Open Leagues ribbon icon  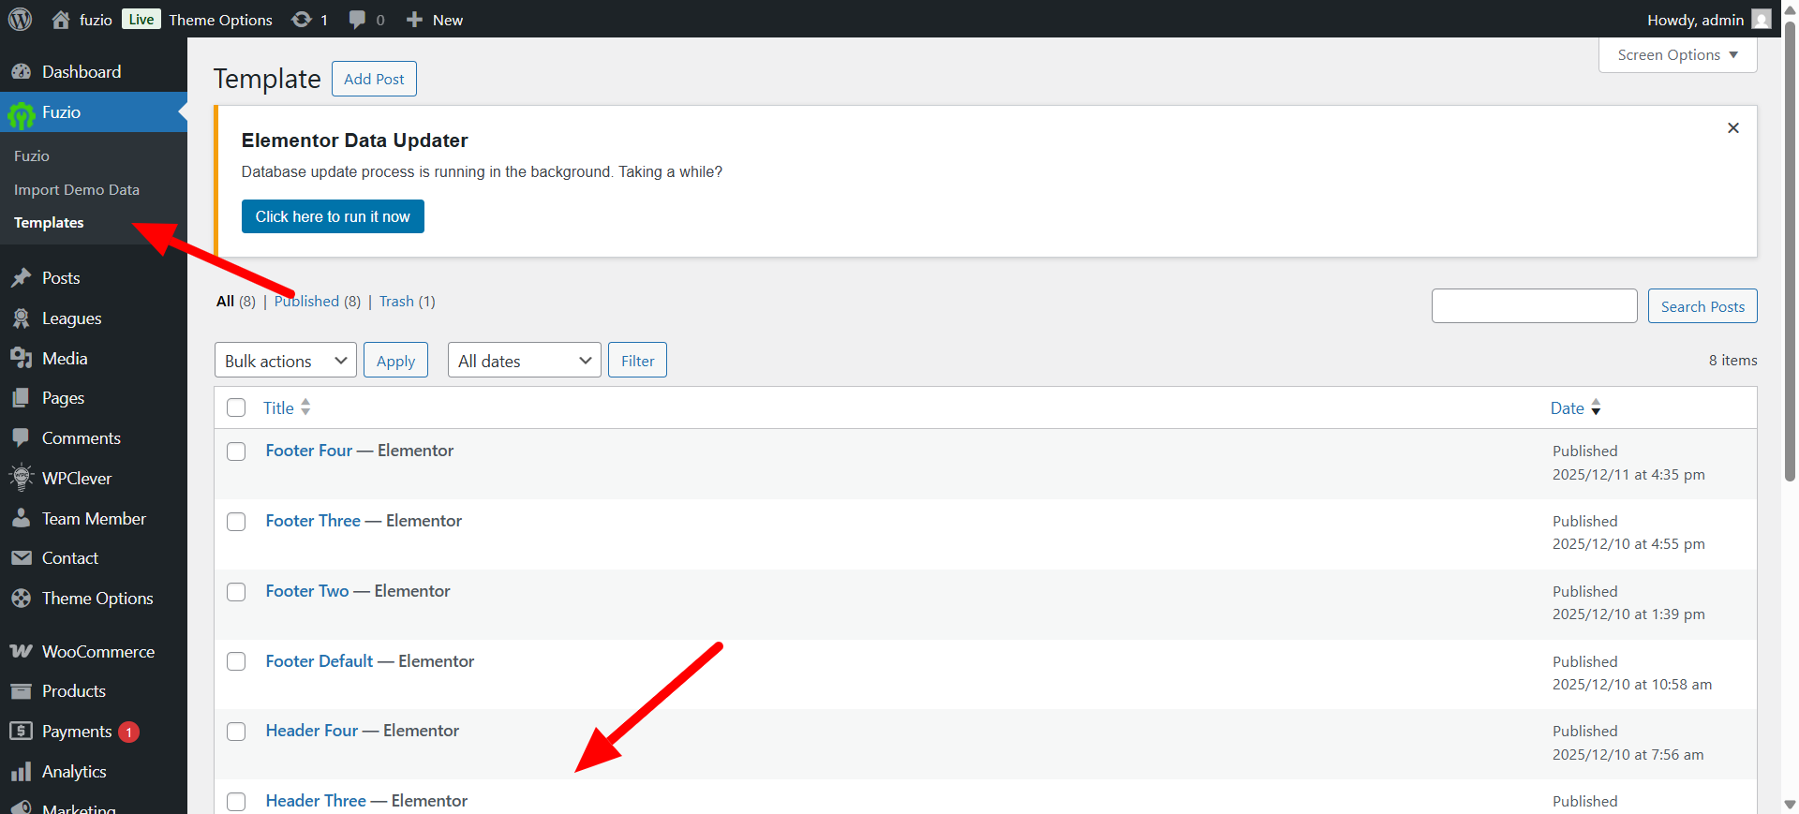(x=21, y=318)
